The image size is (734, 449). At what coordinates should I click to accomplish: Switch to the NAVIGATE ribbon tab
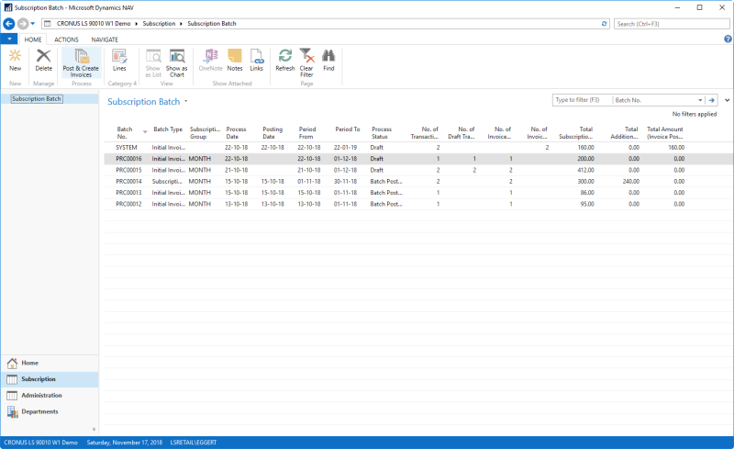104,39
